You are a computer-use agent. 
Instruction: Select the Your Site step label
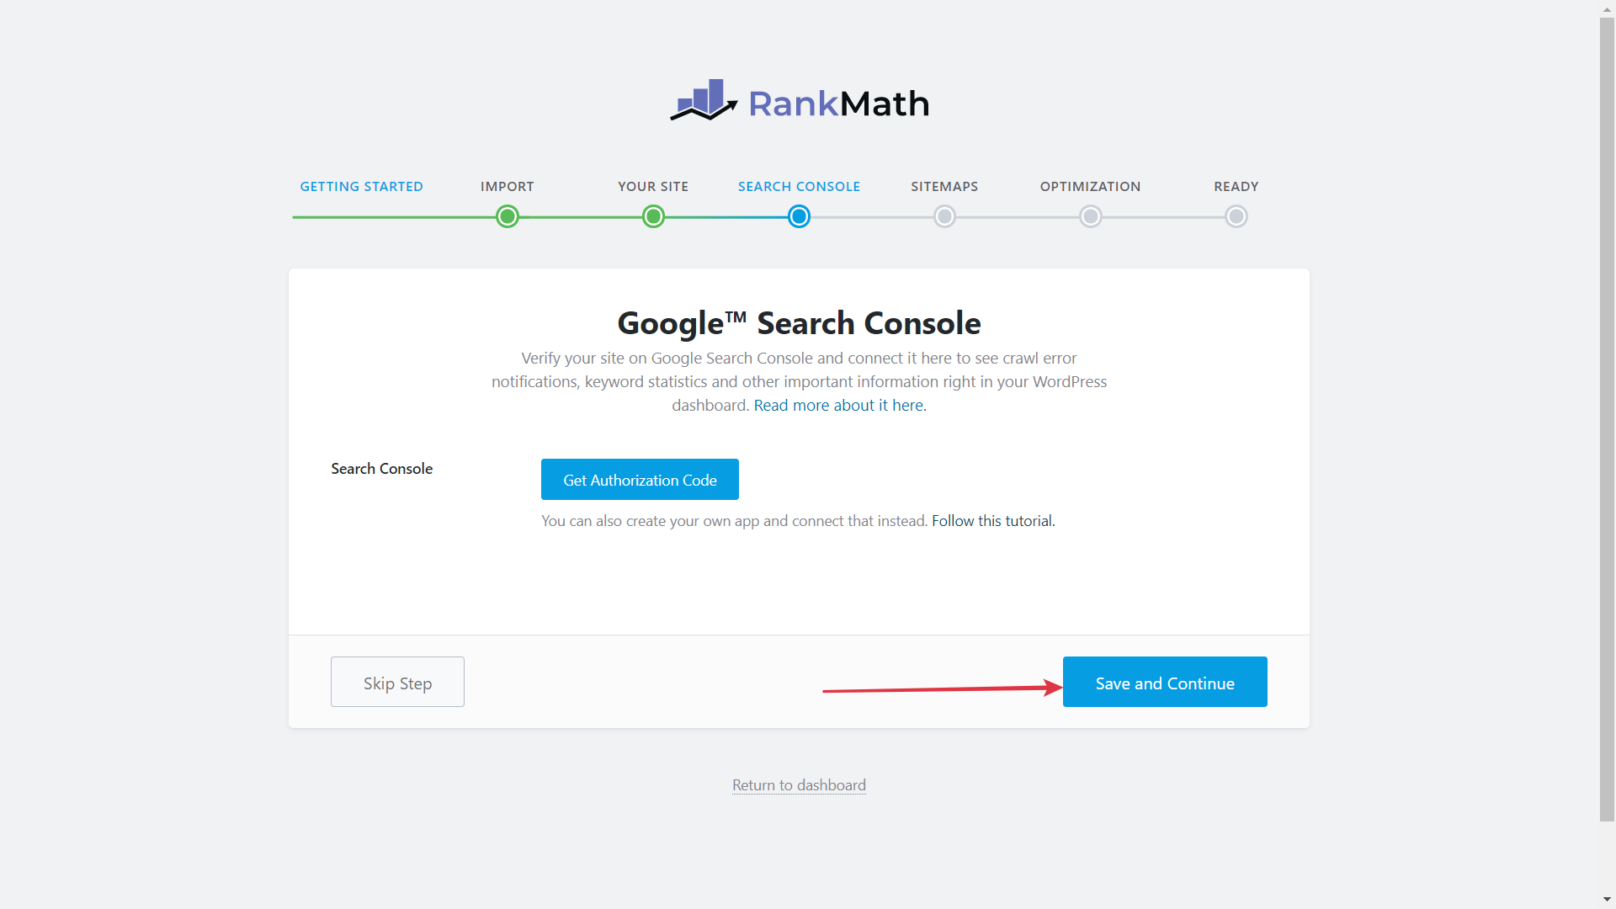click(653, 187)
